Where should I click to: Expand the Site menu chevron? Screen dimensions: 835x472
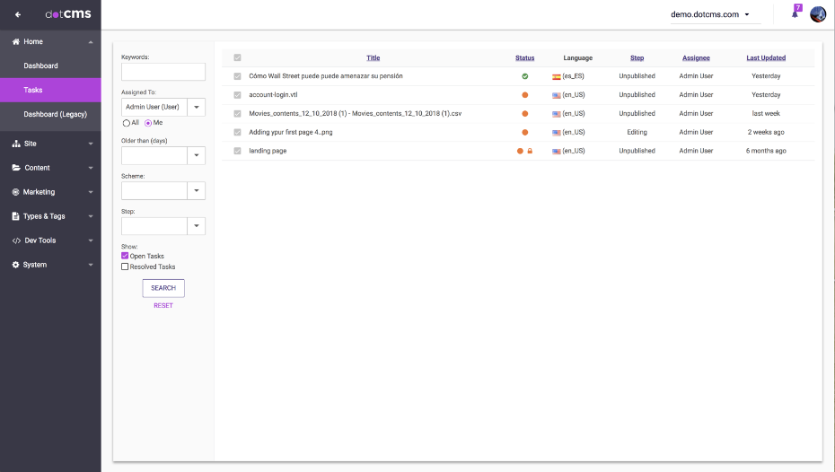pos(91,144)
